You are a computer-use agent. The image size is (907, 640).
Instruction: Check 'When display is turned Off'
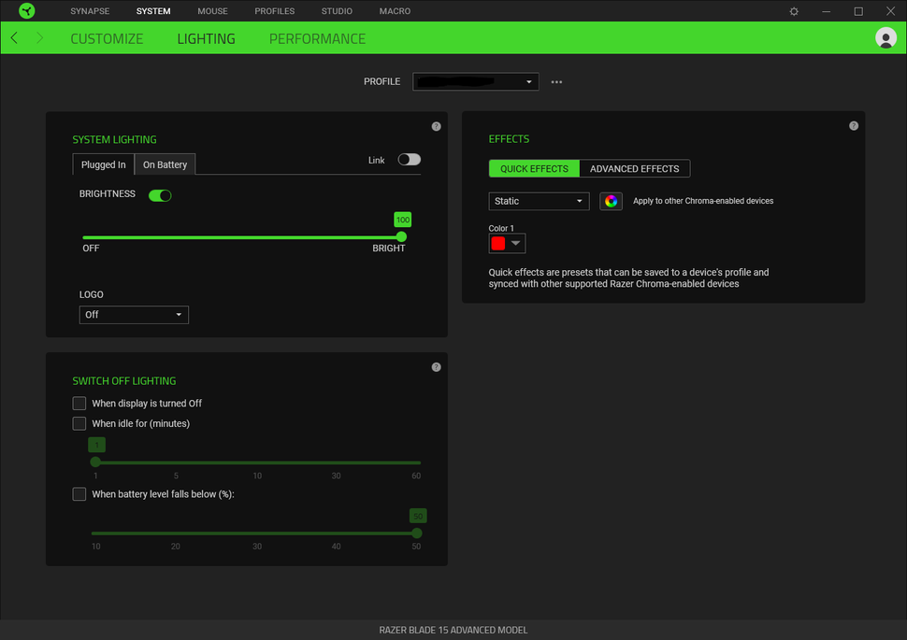click(x=79, y=403)
